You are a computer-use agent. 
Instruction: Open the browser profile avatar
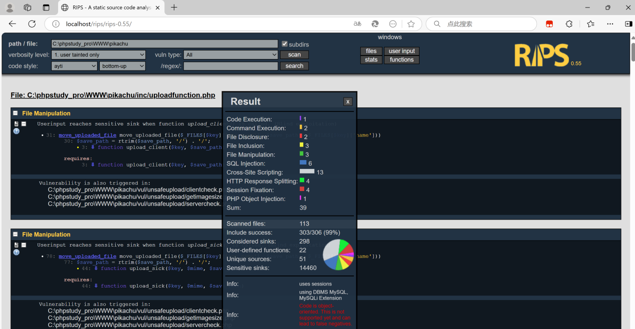coord(10,7)
